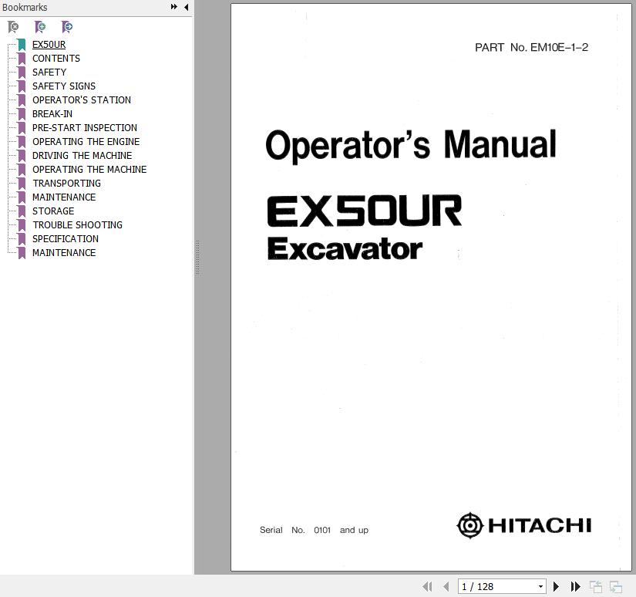Open the CONTENTS bookmark
This screenshot has height=597, width=636.
[x=56, y=59]
